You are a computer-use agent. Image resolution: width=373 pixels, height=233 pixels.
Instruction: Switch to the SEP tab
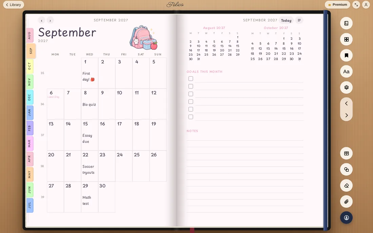coord(31,51)
